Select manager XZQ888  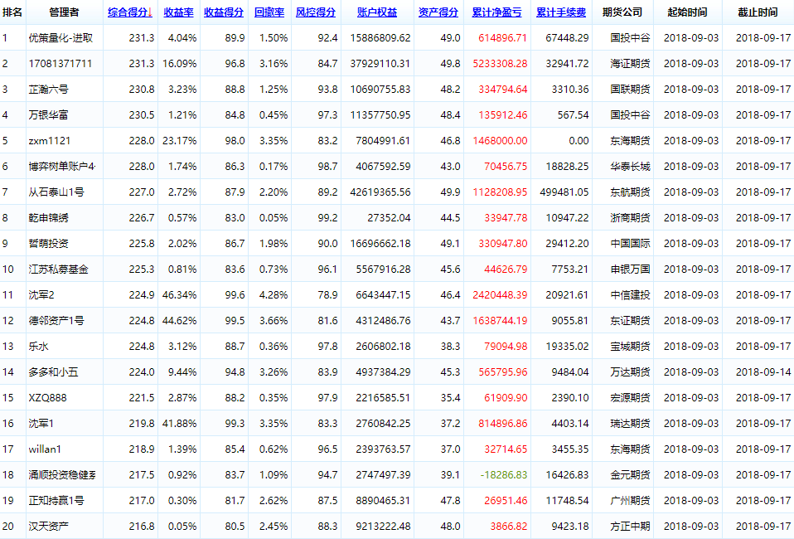[x=47, y=398]
